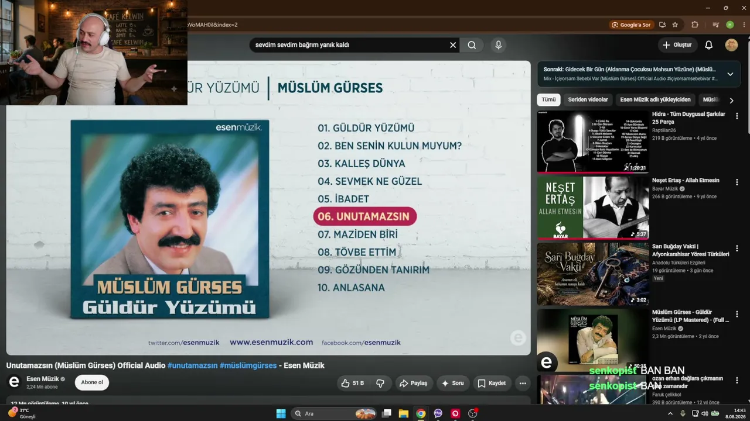Click the Raptilian26 channel name
Screen dimensions: 750x421
click(664, 130)
